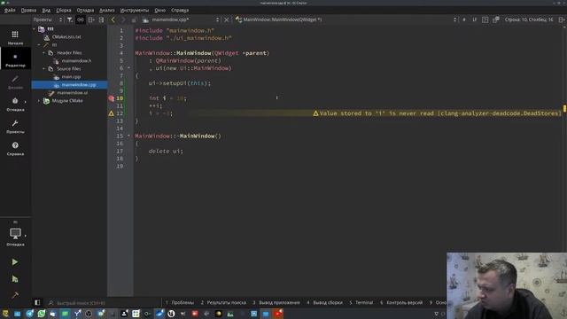
Task: Click line number 17 in gutter
Action: coord(120,151)
